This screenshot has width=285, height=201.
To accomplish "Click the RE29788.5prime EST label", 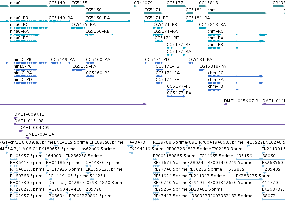I will tap(170, 142).
